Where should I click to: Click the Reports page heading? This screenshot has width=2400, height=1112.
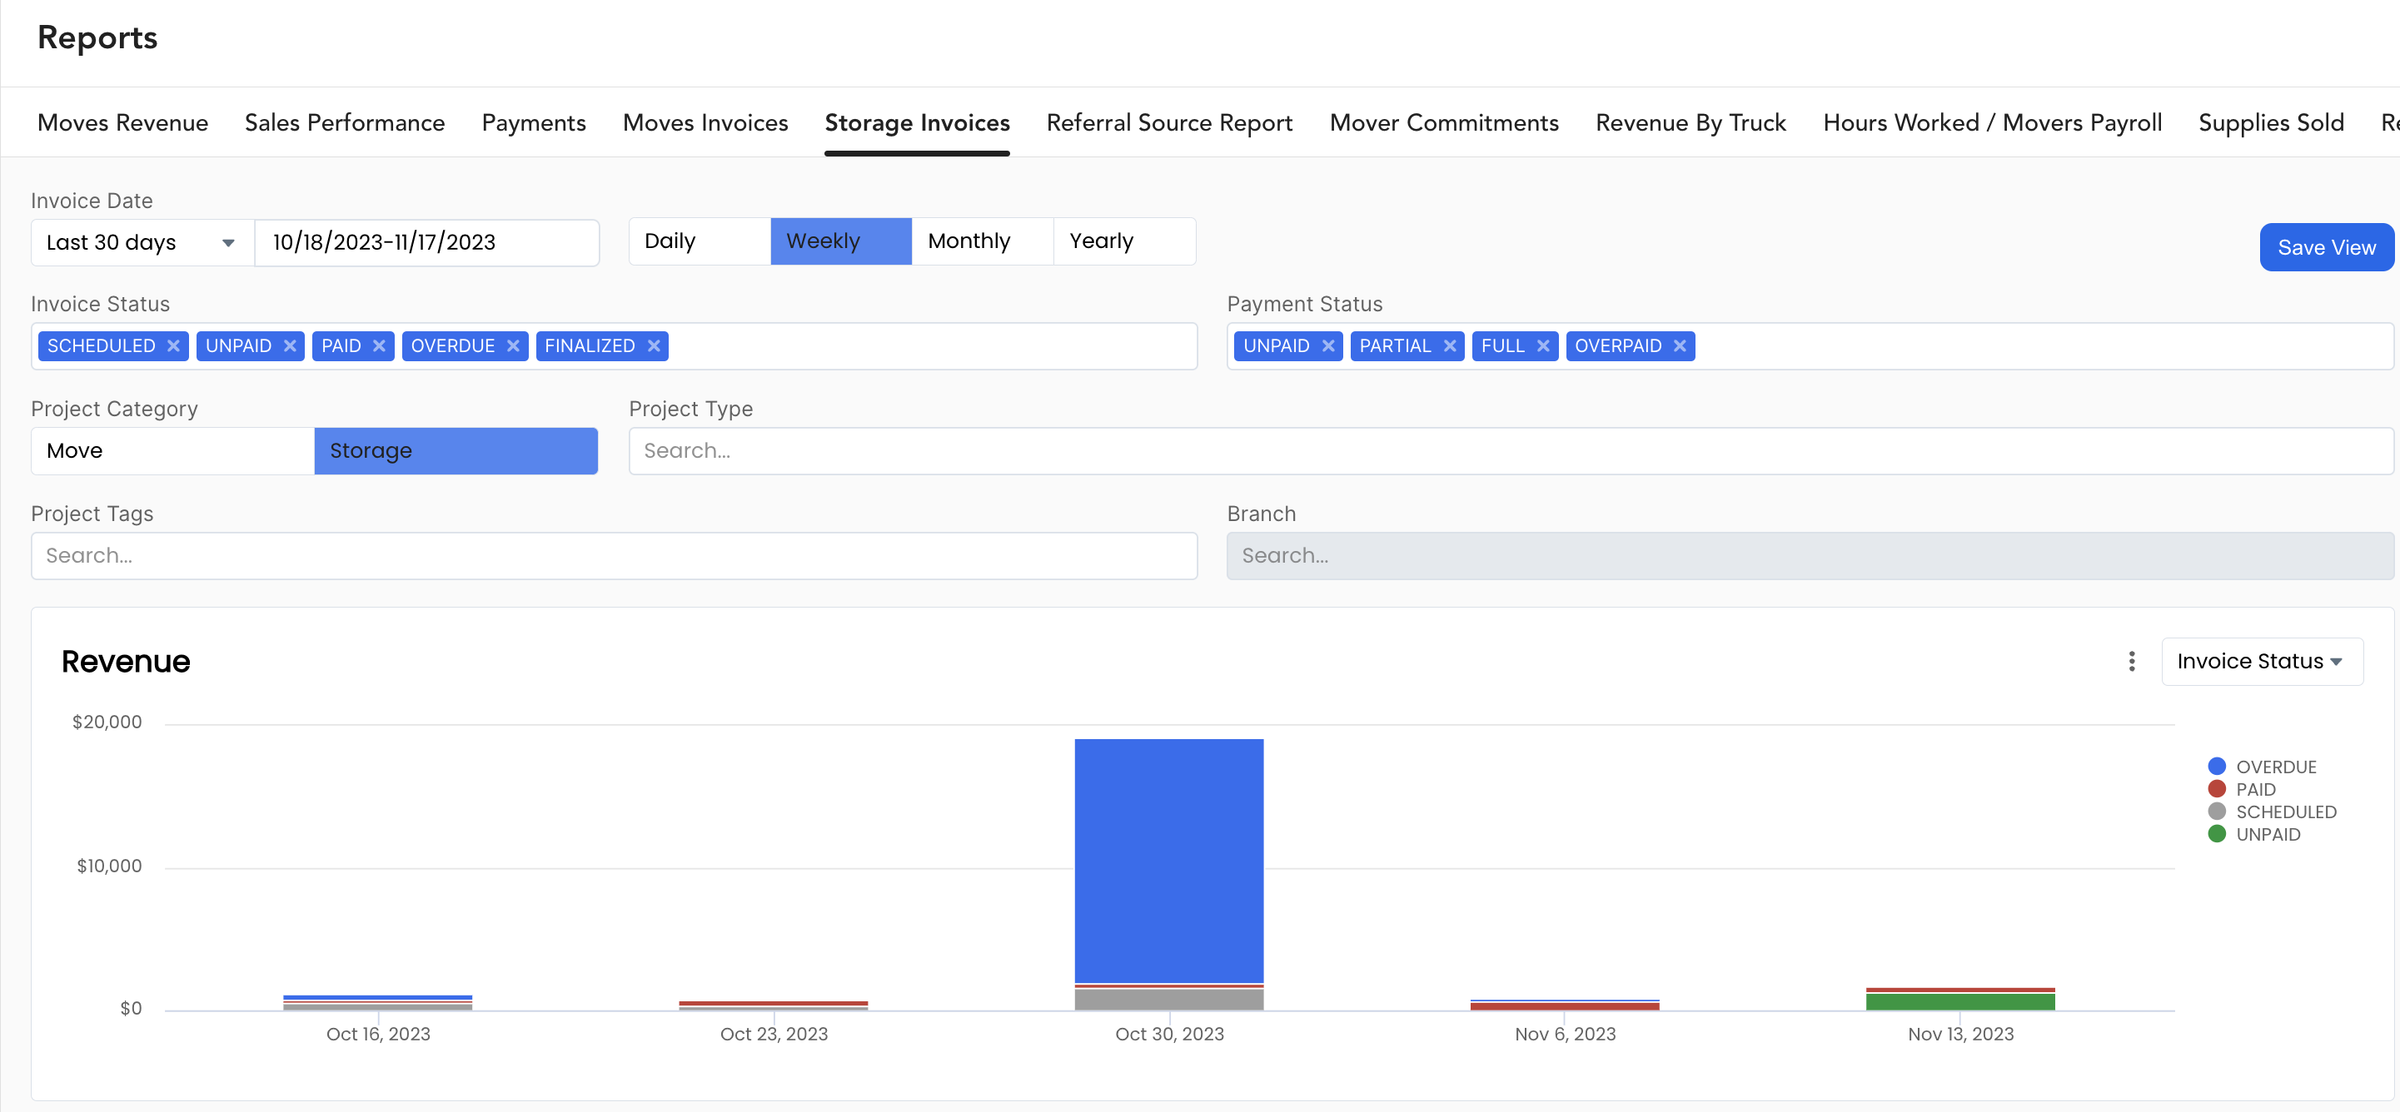(97, 37)
